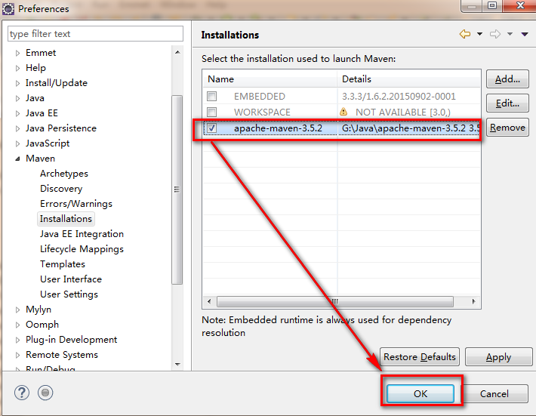Select Archetypes under Maven
The width and height of the screenshot is (536, 416).
coord(64,174)
